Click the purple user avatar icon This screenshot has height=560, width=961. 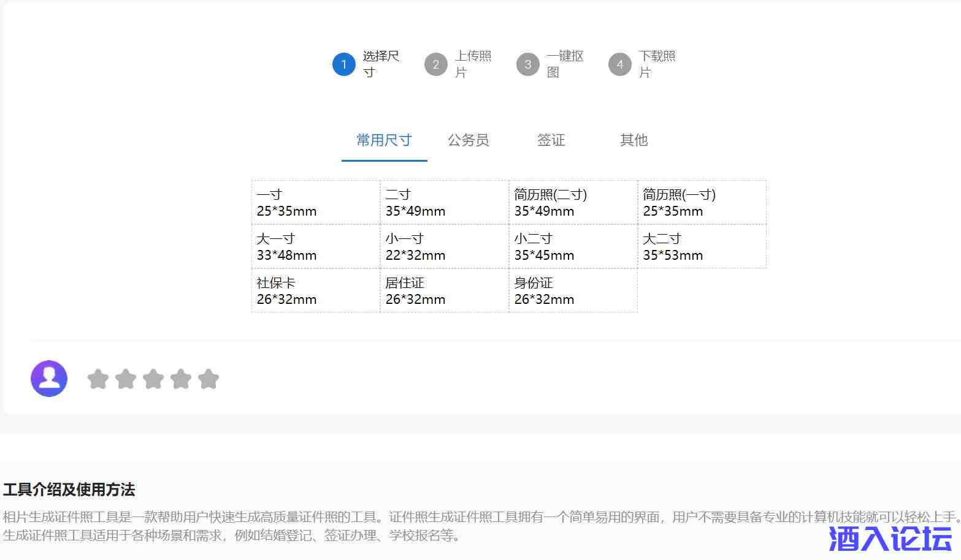(x=49, y=379)
